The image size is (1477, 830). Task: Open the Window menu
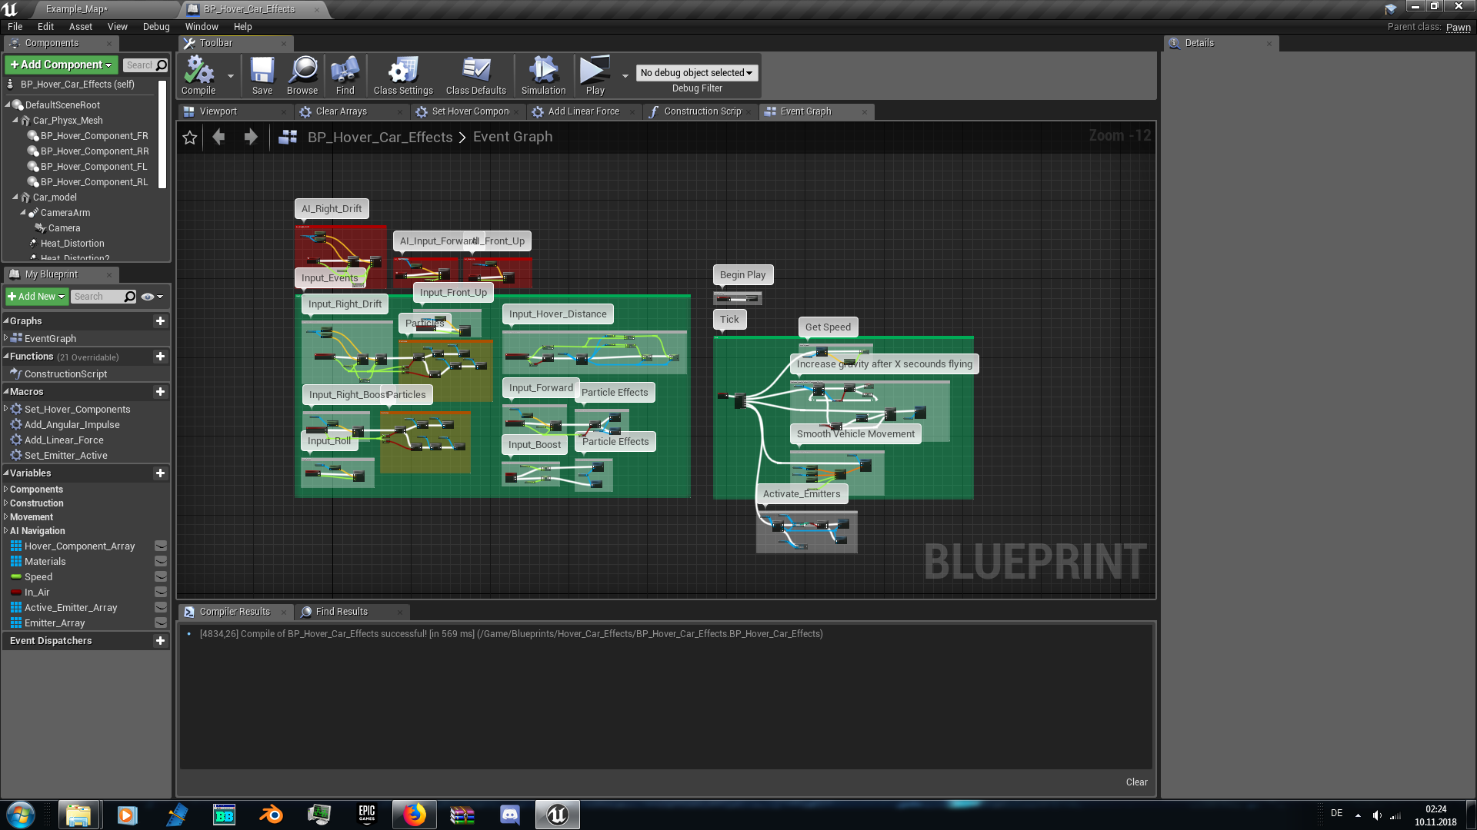(202, 27)
